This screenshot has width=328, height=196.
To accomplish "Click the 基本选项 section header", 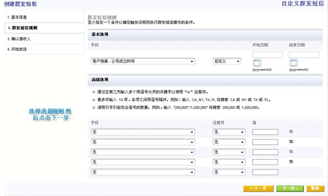I will pyautogui.click(x=205, y=35).
